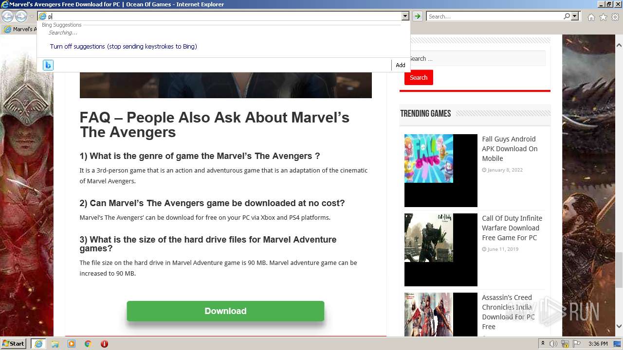This screenshot has width=623, height=350.
Task: Open Fall Guys thumbnail image
Action: coord(441,171)
